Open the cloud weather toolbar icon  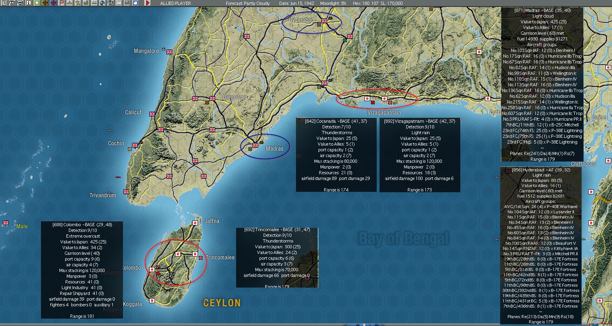[135, 3]
